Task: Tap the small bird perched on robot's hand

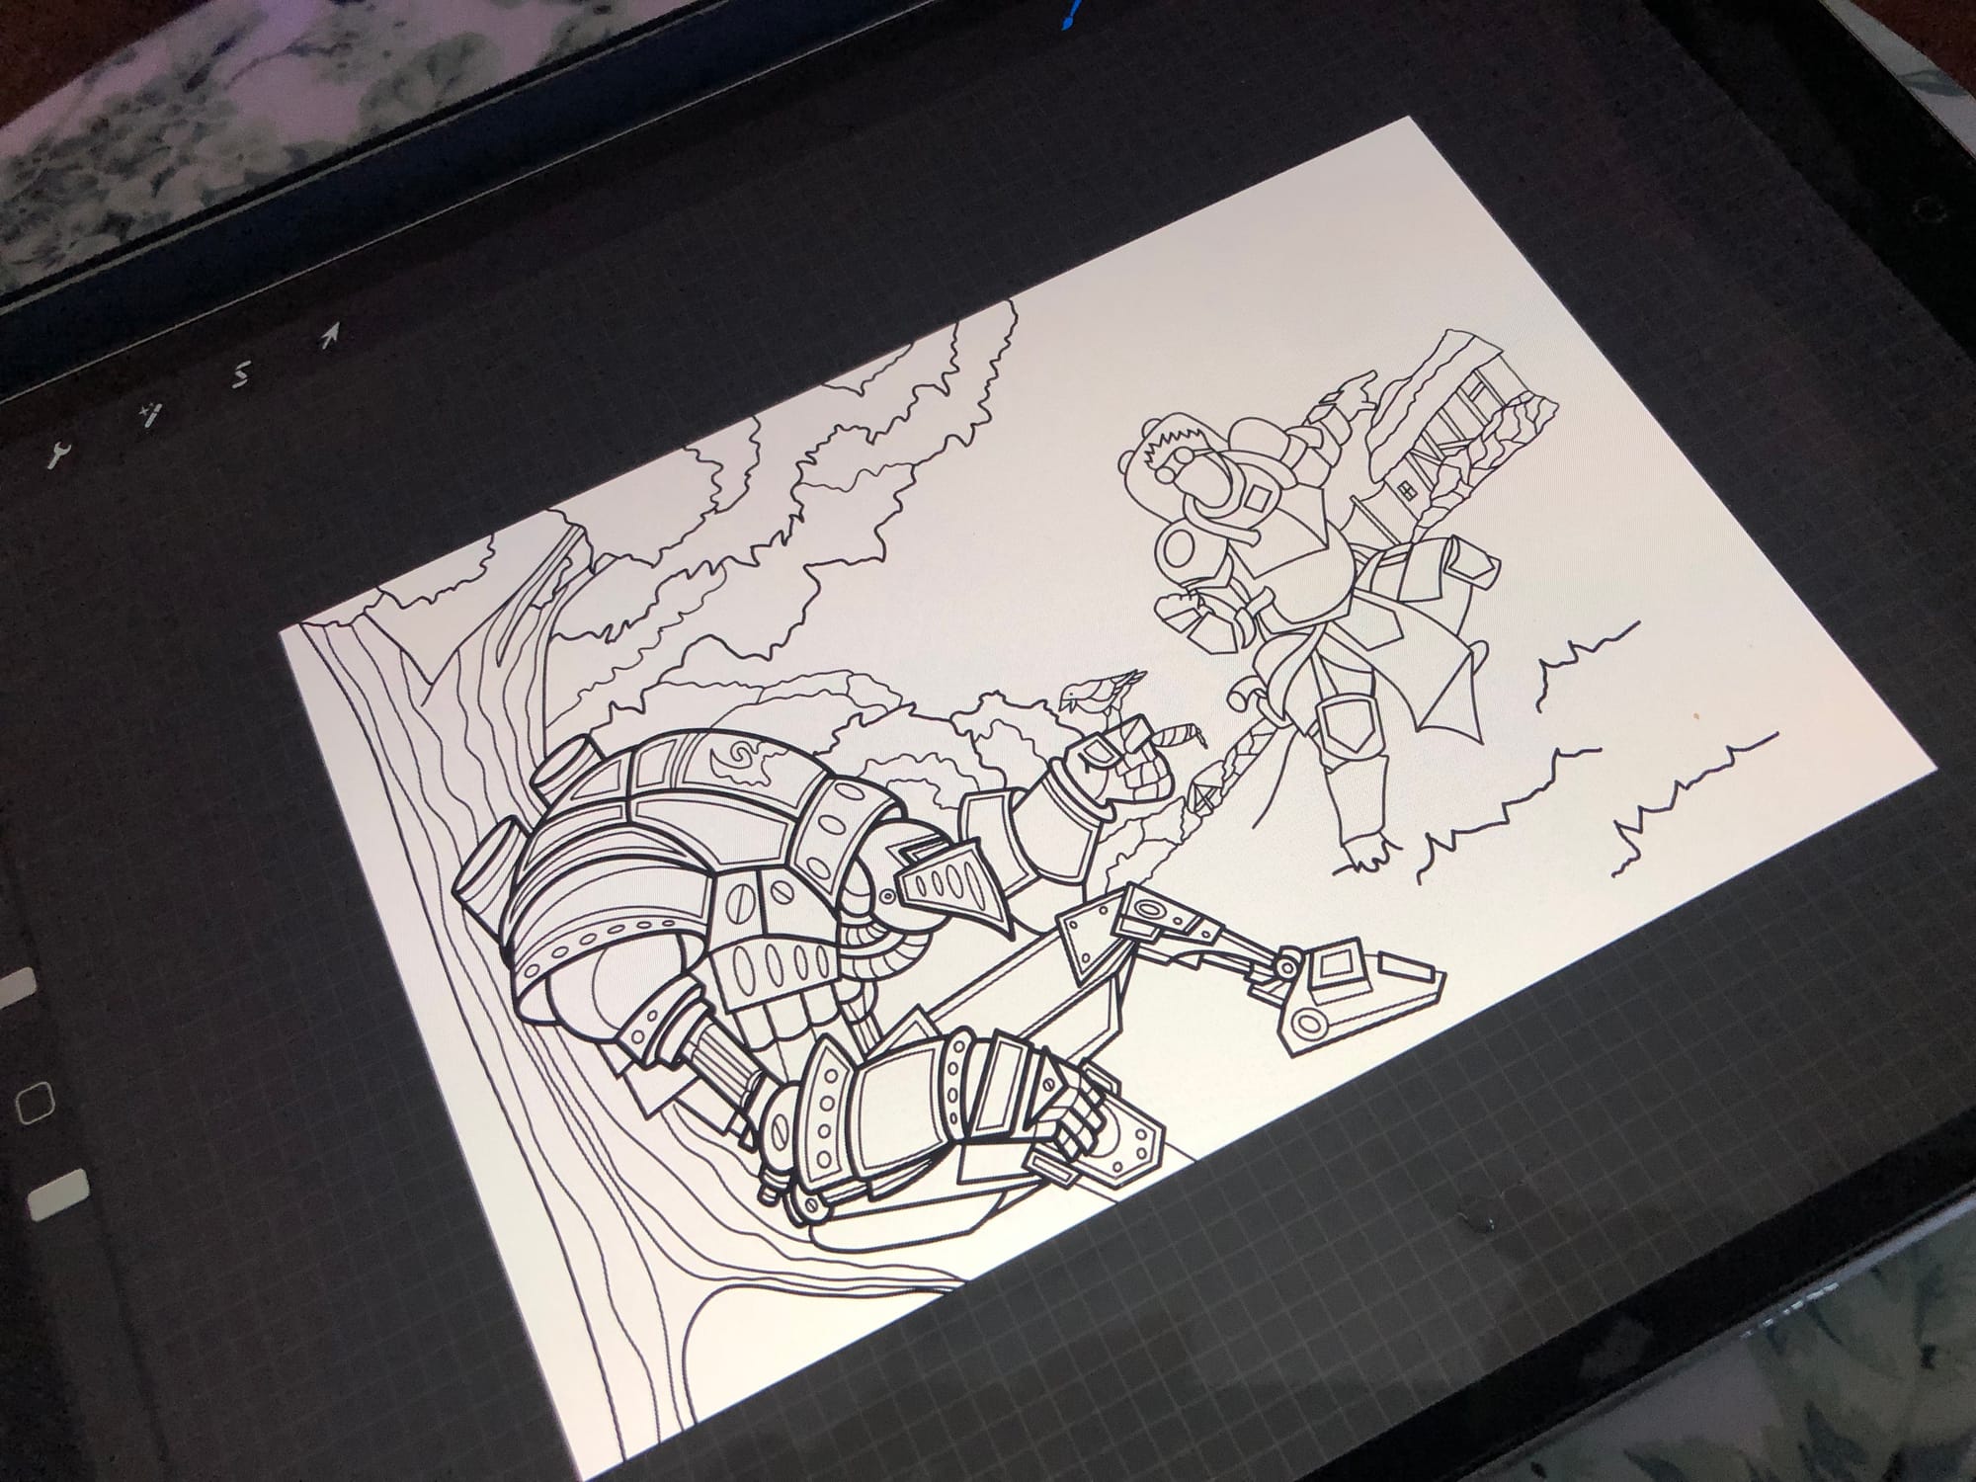Action: click(x=1101, y=690)
